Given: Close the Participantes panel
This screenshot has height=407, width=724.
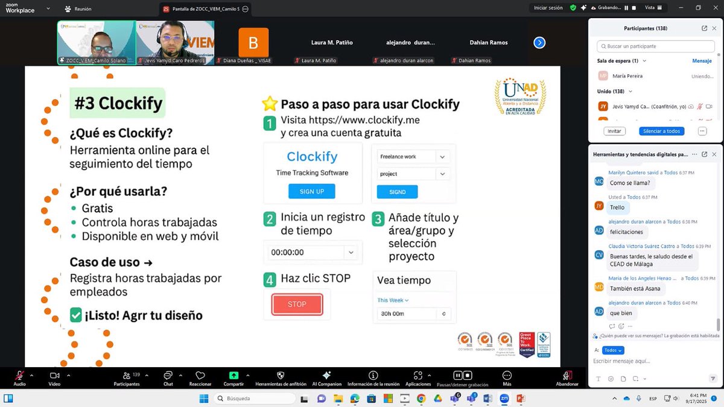Looking at the screenshot, I should point(714,28).
